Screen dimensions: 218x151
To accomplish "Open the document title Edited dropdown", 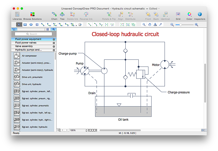I will coord(159,8).
